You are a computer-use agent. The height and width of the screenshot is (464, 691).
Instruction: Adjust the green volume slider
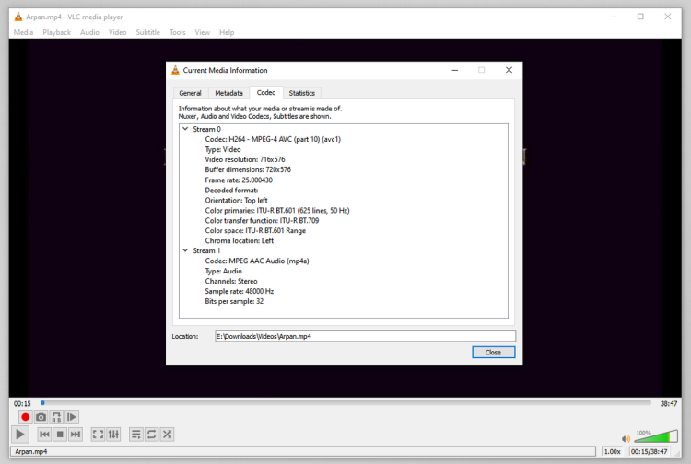coord(656,436)
